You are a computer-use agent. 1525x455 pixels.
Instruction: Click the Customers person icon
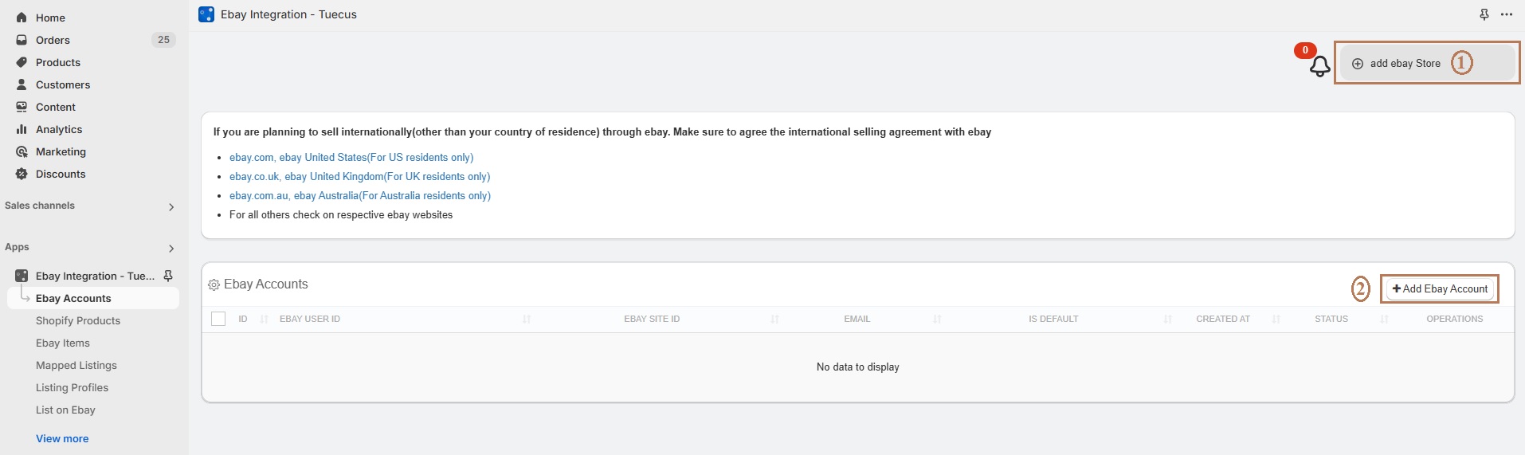(22, 84)
